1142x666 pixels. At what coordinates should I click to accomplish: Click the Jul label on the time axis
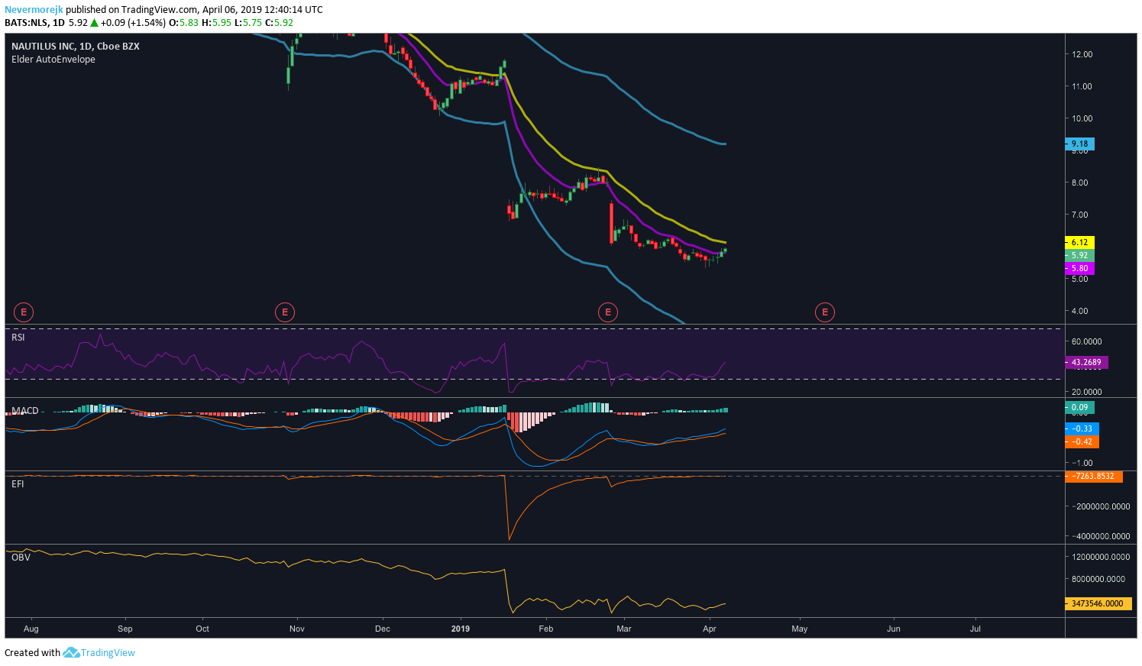[975, 629]
